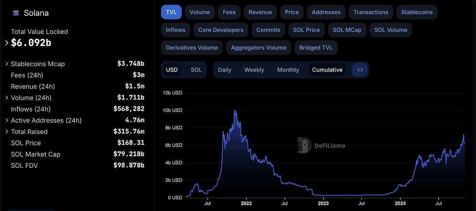Switch denomination to SOL
476x211 pixels.
[196, 70]
